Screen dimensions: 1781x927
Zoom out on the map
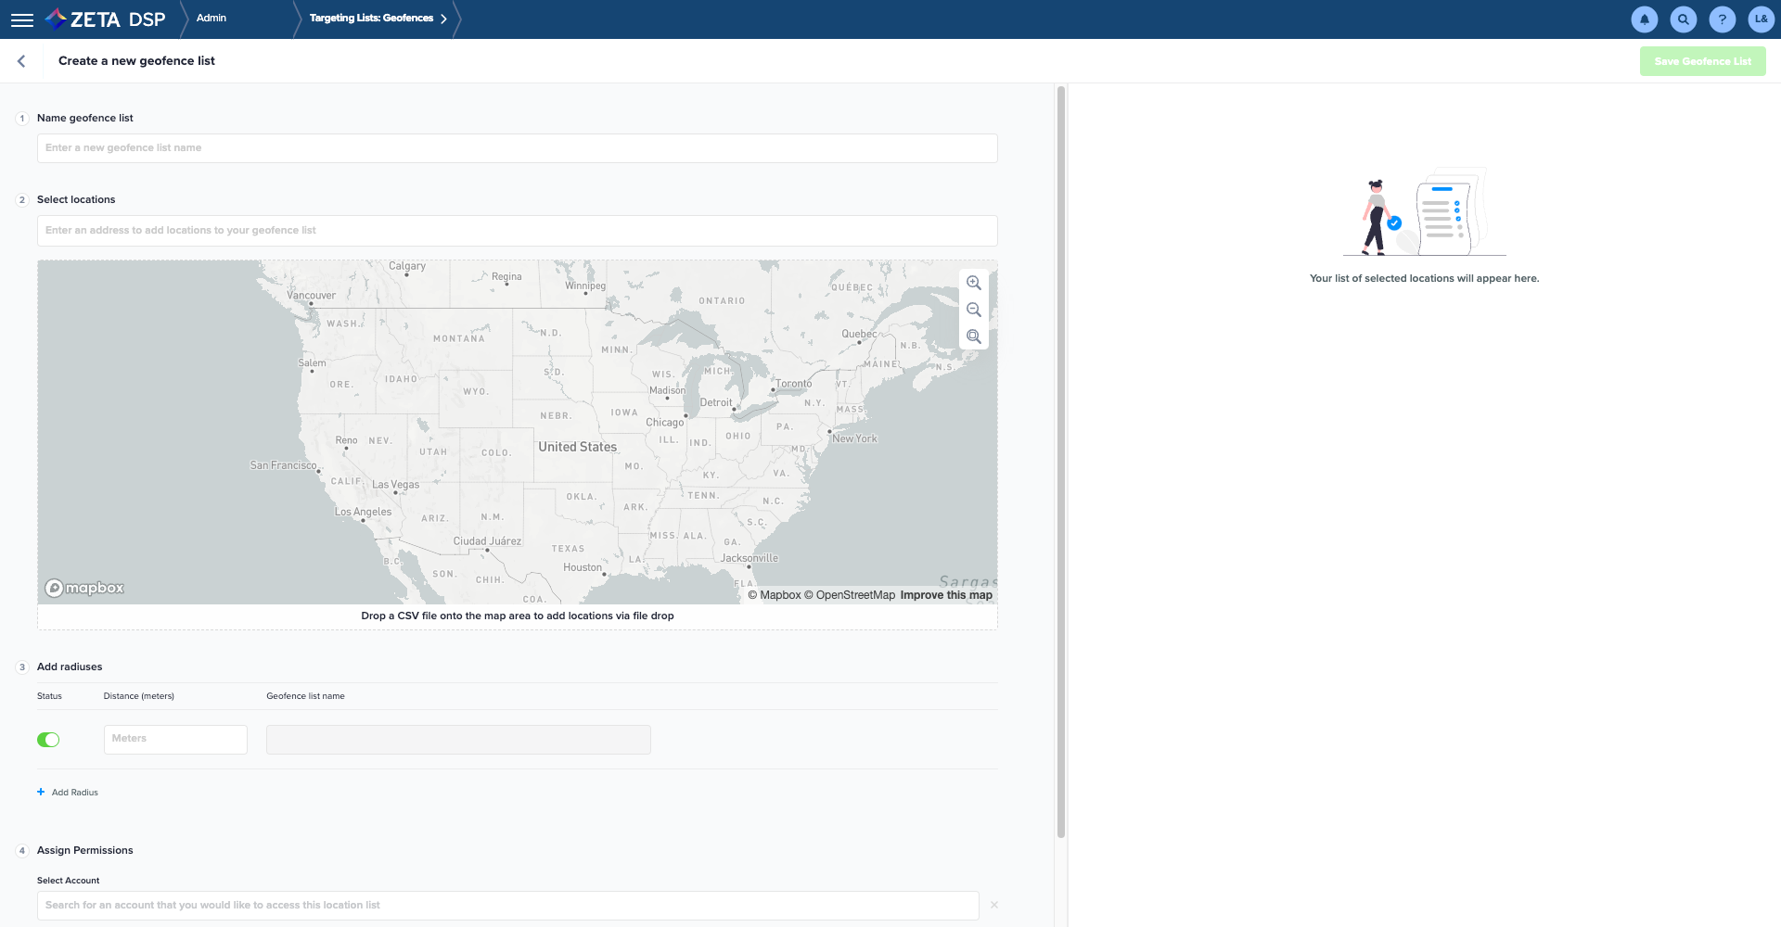973,310
